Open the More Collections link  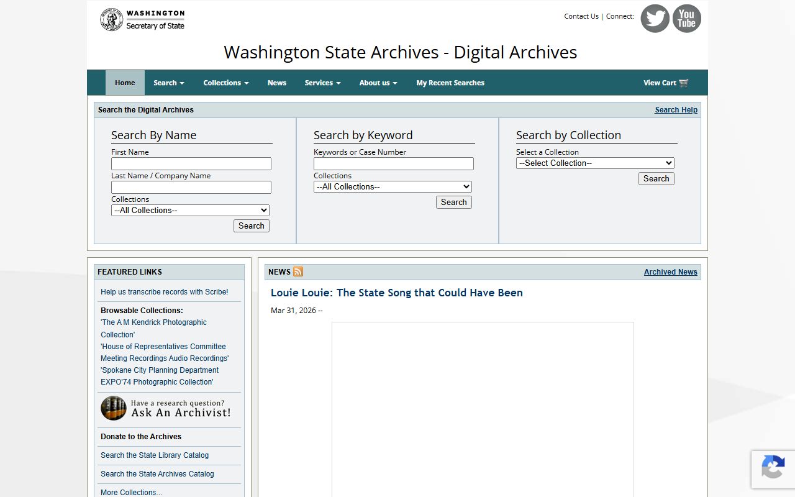click(x=131, y=492)
